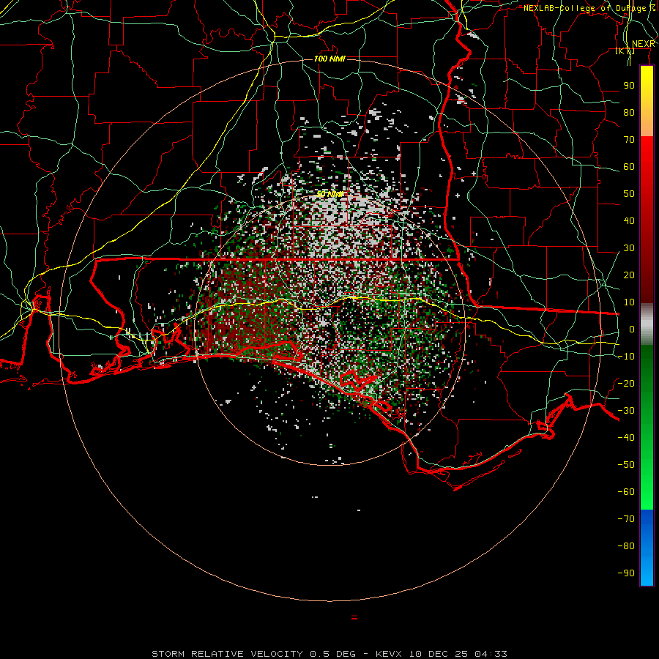Click the -70 scale label
659x659 pixels.
pos(626,518)
